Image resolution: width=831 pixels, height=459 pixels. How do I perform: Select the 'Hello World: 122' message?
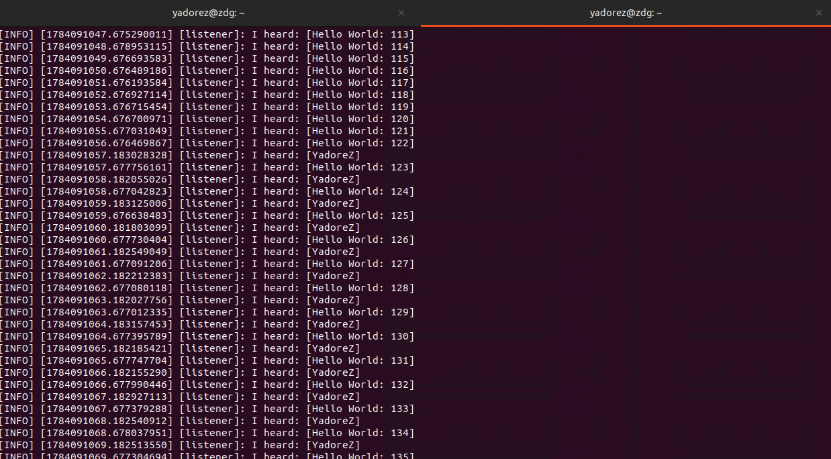[207, 143]
